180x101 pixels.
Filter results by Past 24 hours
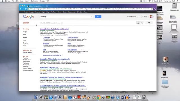click(27, 60)
